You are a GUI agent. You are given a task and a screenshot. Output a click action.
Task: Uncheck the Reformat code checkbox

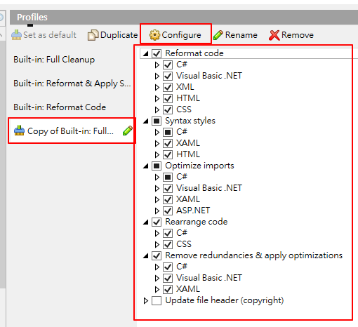tap(157, 53)
